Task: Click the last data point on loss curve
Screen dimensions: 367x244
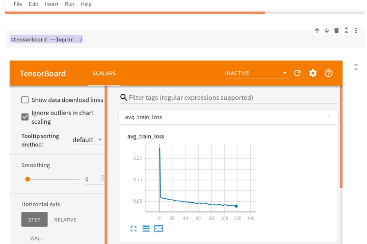Action: (236, 206)
